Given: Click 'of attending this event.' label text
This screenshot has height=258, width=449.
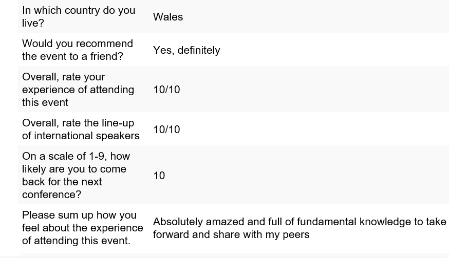Looking at the screenshot, I should click(76, 241).
